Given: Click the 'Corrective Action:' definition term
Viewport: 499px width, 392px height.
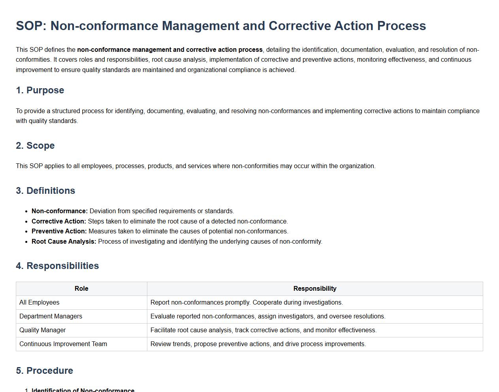Looking at the screenshot, I should (x=58, y=222).
